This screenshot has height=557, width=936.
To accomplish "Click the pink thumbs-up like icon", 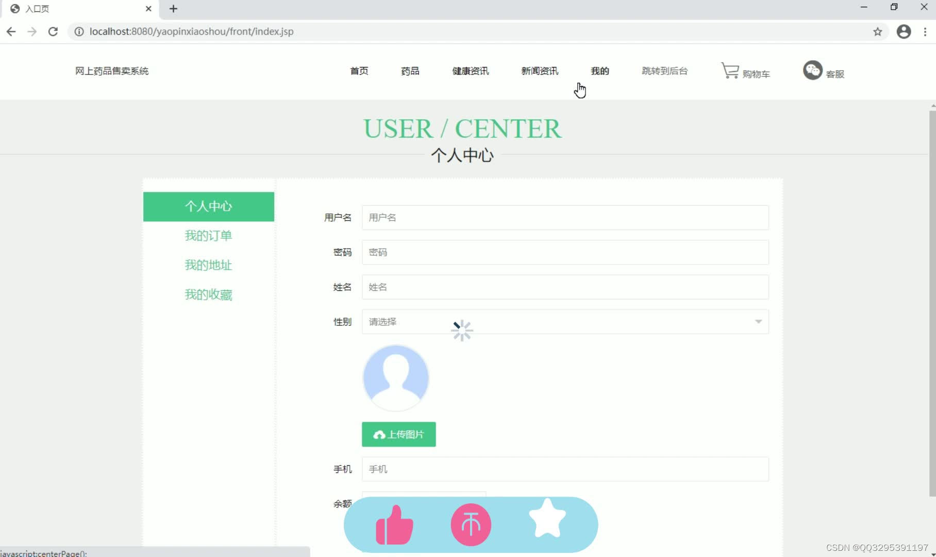I will pos(394,525).
